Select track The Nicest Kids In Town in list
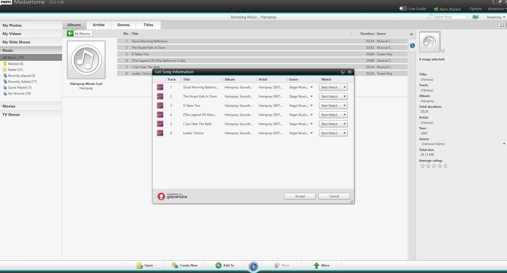 click(x=262, y=48)
